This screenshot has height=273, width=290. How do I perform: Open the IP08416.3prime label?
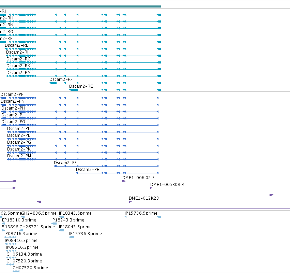pos(21,241)
